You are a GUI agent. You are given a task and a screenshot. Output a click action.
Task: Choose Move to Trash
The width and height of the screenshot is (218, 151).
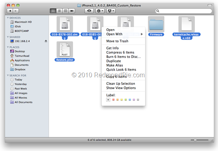coord(123,41)
